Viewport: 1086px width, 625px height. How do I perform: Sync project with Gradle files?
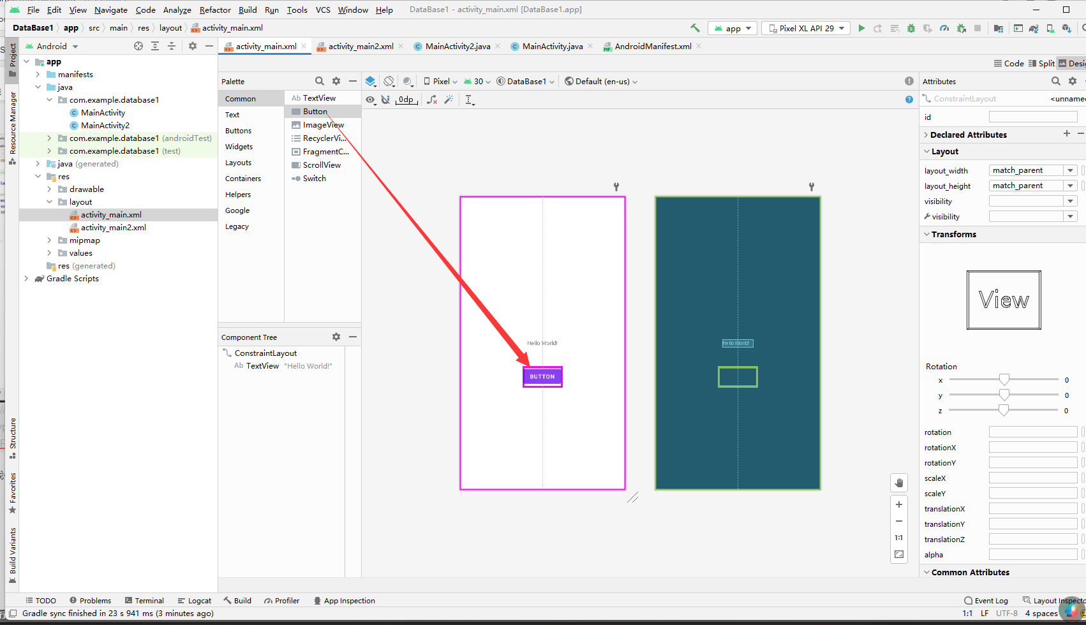[x=1034, y=28]
